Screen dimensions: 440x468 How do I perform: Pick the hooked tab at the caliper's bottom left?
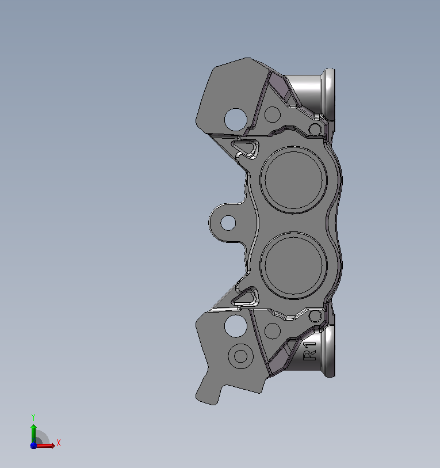209,393
